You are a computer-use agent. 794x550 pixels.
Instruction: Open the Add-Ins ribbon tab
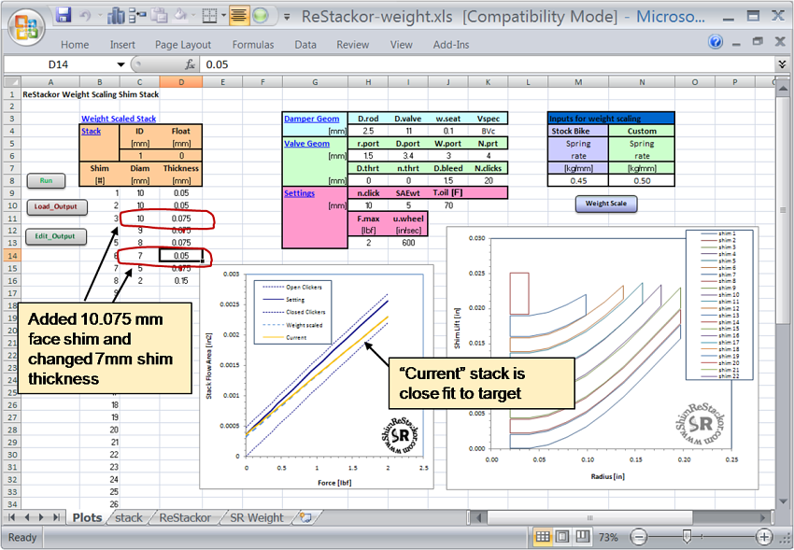pyautogui.click(x=450, y=45)
